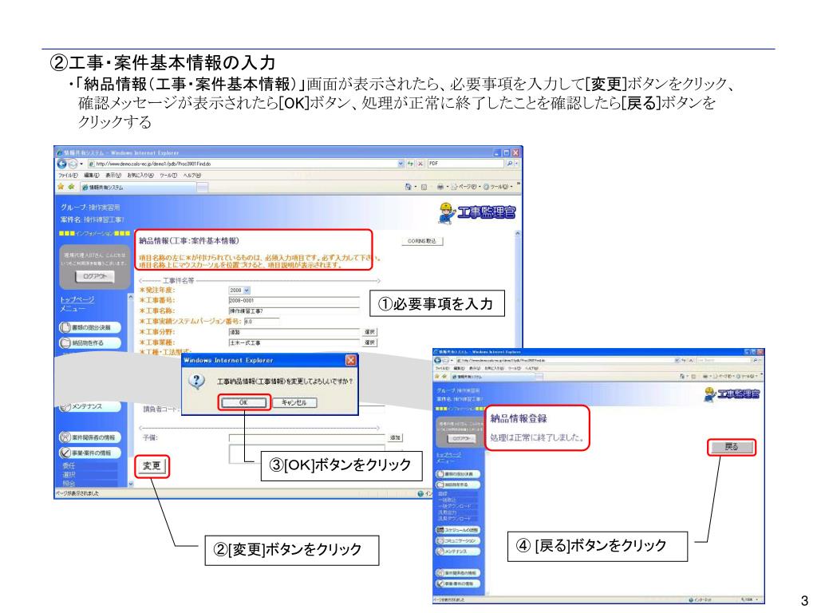Expand the address bar history dropdown in left window
817x613 pixels.
pos(401,164)
